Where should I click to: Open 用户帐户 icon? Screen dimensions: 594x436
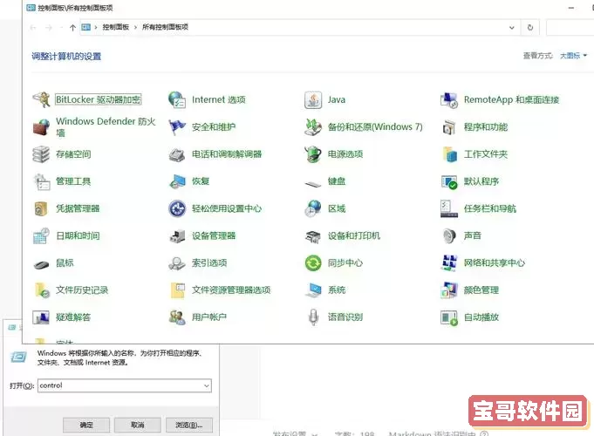pyautogui.click(x=177, y=317)
